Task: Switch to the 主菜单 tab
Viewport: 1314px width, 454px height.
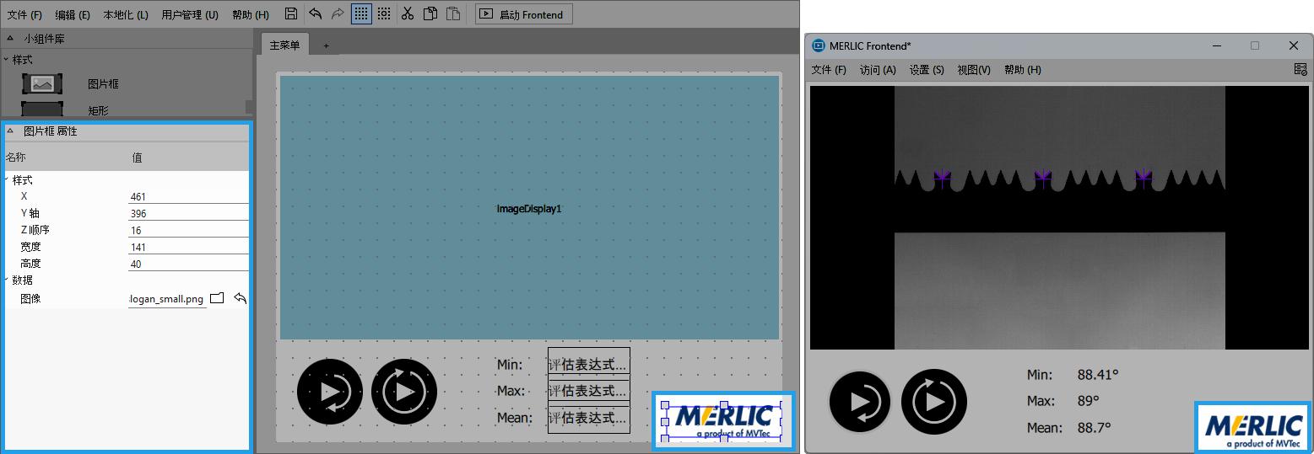Action: pyautogui.click(x=284, y=45)
